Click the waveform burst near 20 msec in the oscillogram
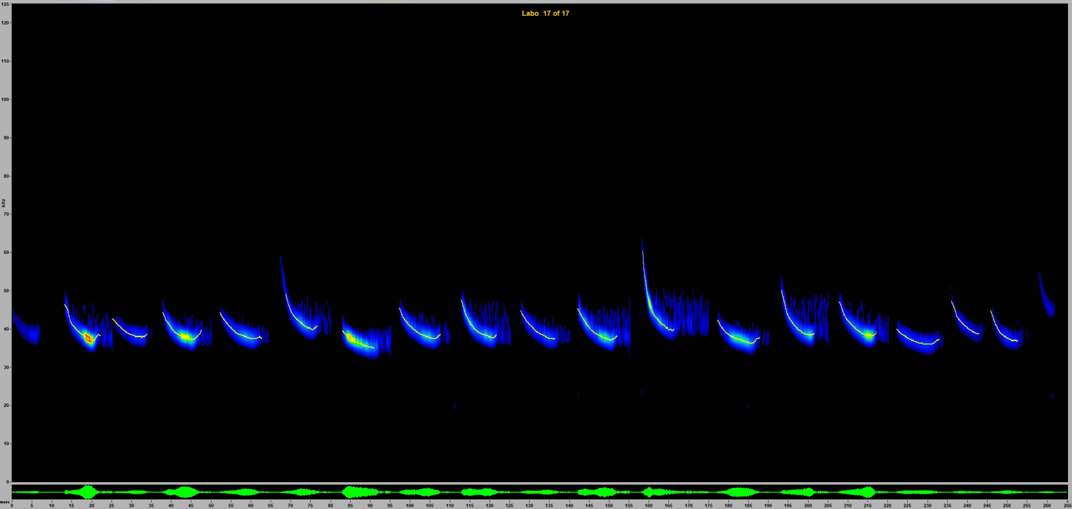Image resolution: width=1072 pixels, height=509 pixels. (87, 492)
